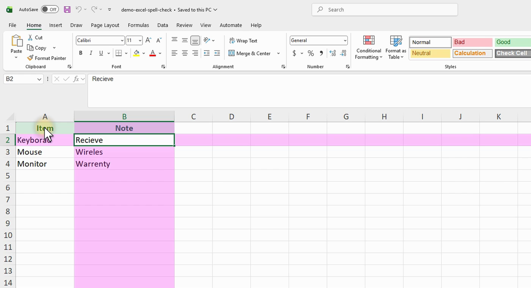Click the Insert Function fx button
Screen dimensions: 531x288
pos(76,79)
